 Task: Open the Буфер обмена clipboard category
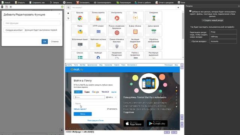(x=135, y=30)
